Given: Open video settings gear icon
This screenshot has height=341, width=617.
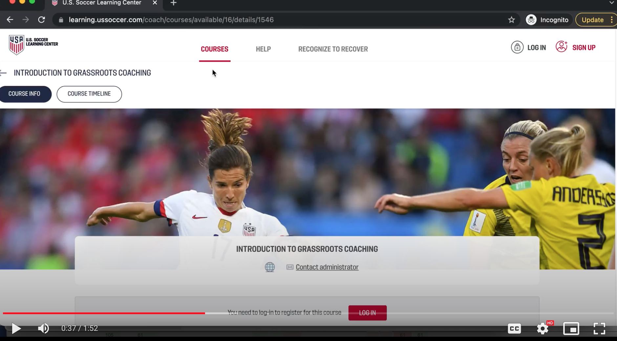Looking at the screenshot, I should coord(543,328).
